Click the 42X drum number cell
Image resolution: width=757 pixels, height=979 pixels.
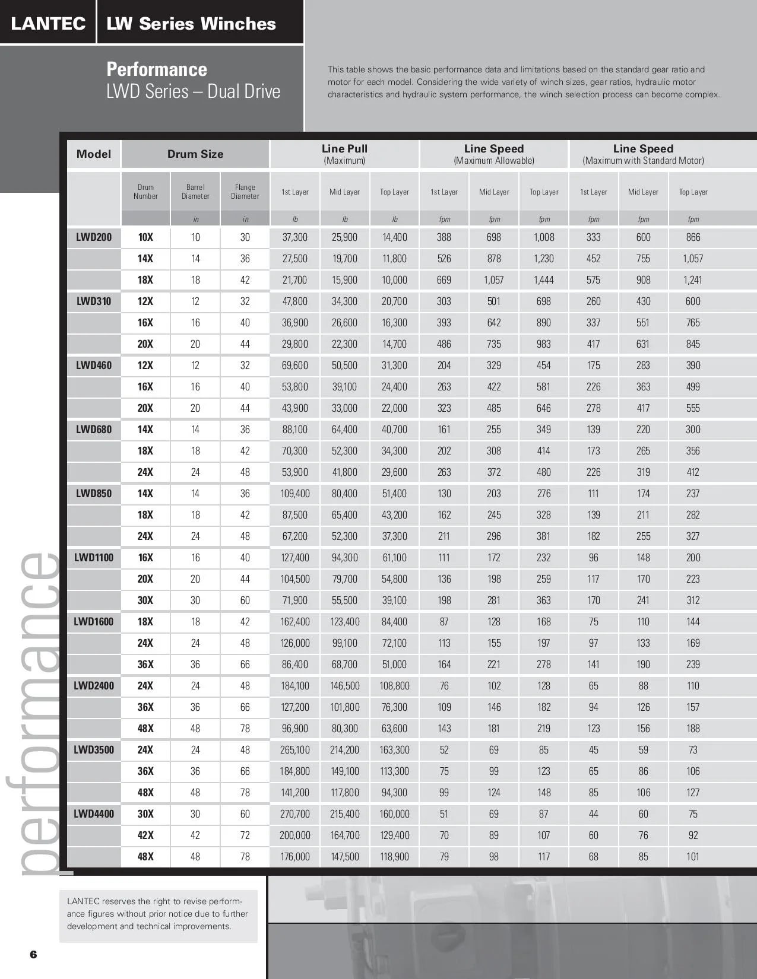145,835
